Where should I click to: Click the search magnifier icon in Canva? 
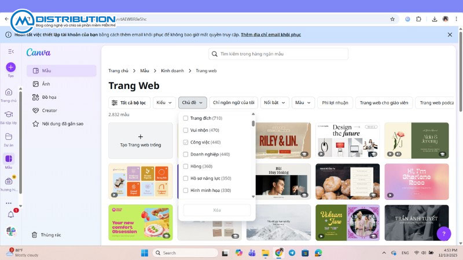(x=215, y=54)
